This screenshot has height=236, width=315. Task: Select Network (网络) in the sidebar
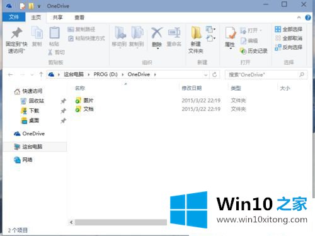23,160
